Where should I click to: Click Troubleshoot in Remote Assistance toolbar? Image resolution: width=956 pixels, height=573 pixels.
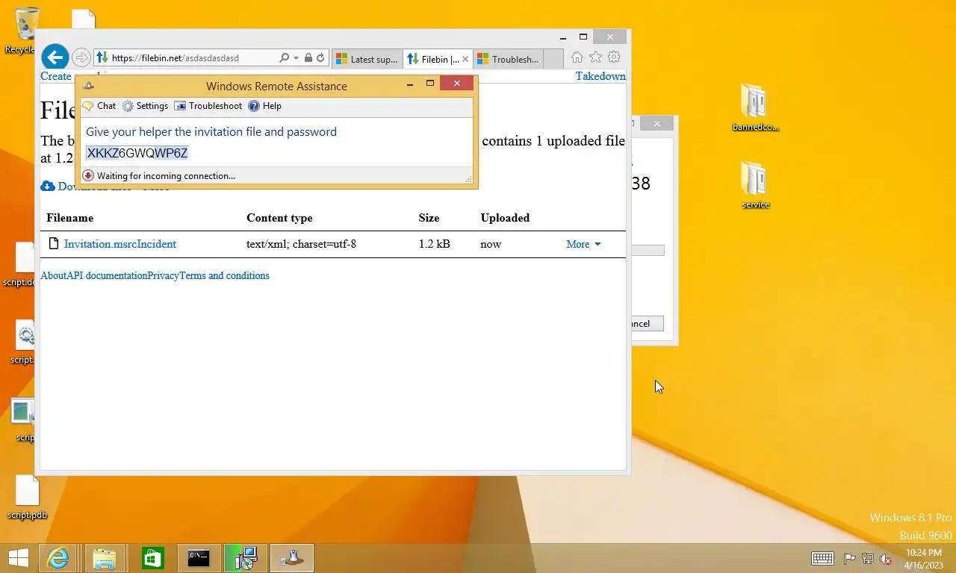[x=208, y=106]
